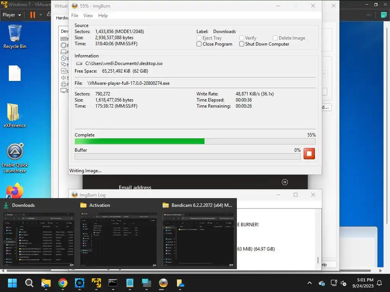
Task: Toggle the Verify checkbox
Action: pos(241,38)
